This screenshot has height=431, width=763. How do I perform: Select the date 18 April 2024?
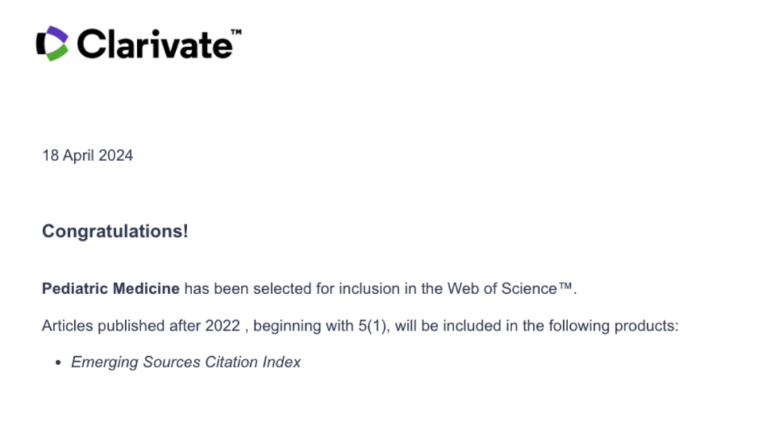[88, 155]
